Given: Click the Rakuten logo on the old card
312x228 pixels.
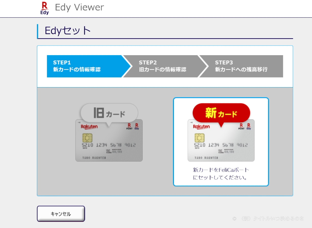Looking at the screenshot, I should point(89,127).
